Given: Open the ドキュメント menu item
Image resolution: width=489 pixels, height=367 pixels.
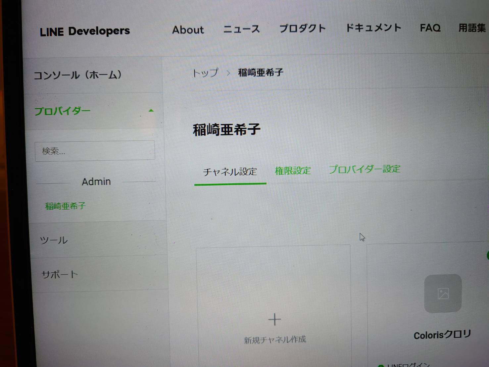Looking at the screenshot, I should (x=373, y=28).
